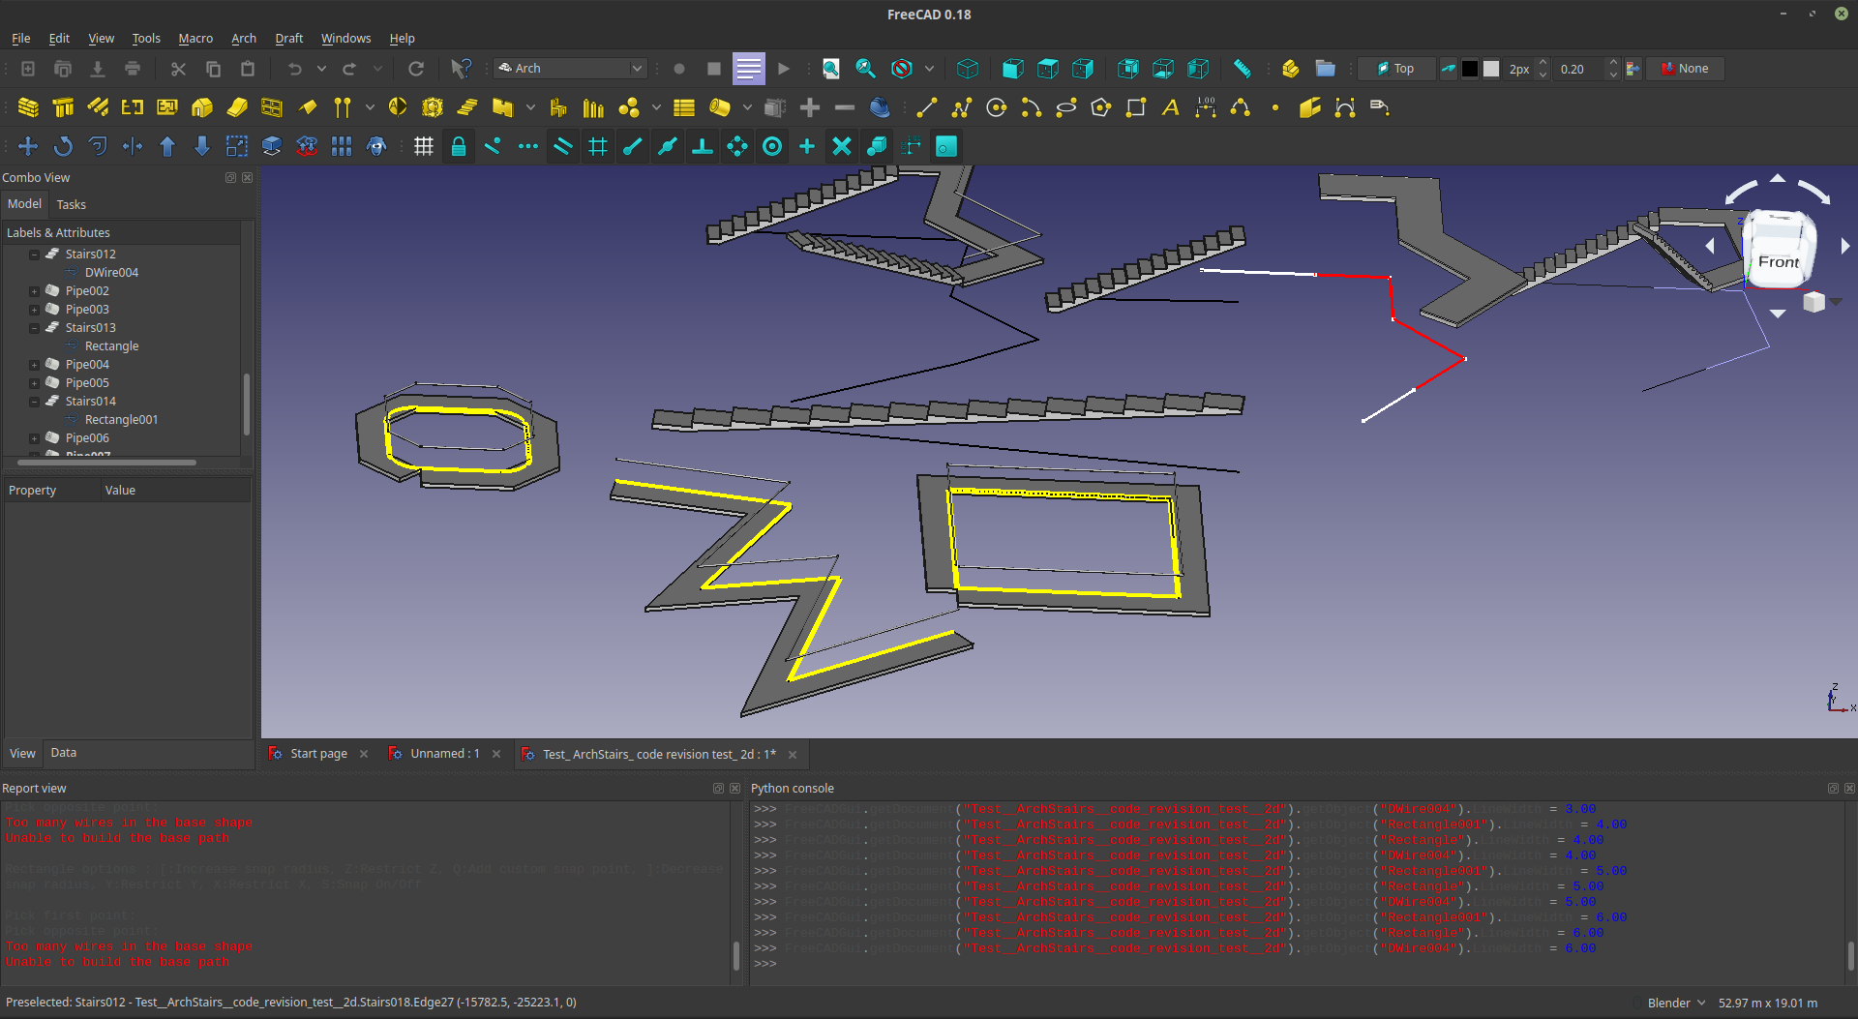1858x1019 pixels.
Task: Click the Fit All view icon
Action: point(830,69)
